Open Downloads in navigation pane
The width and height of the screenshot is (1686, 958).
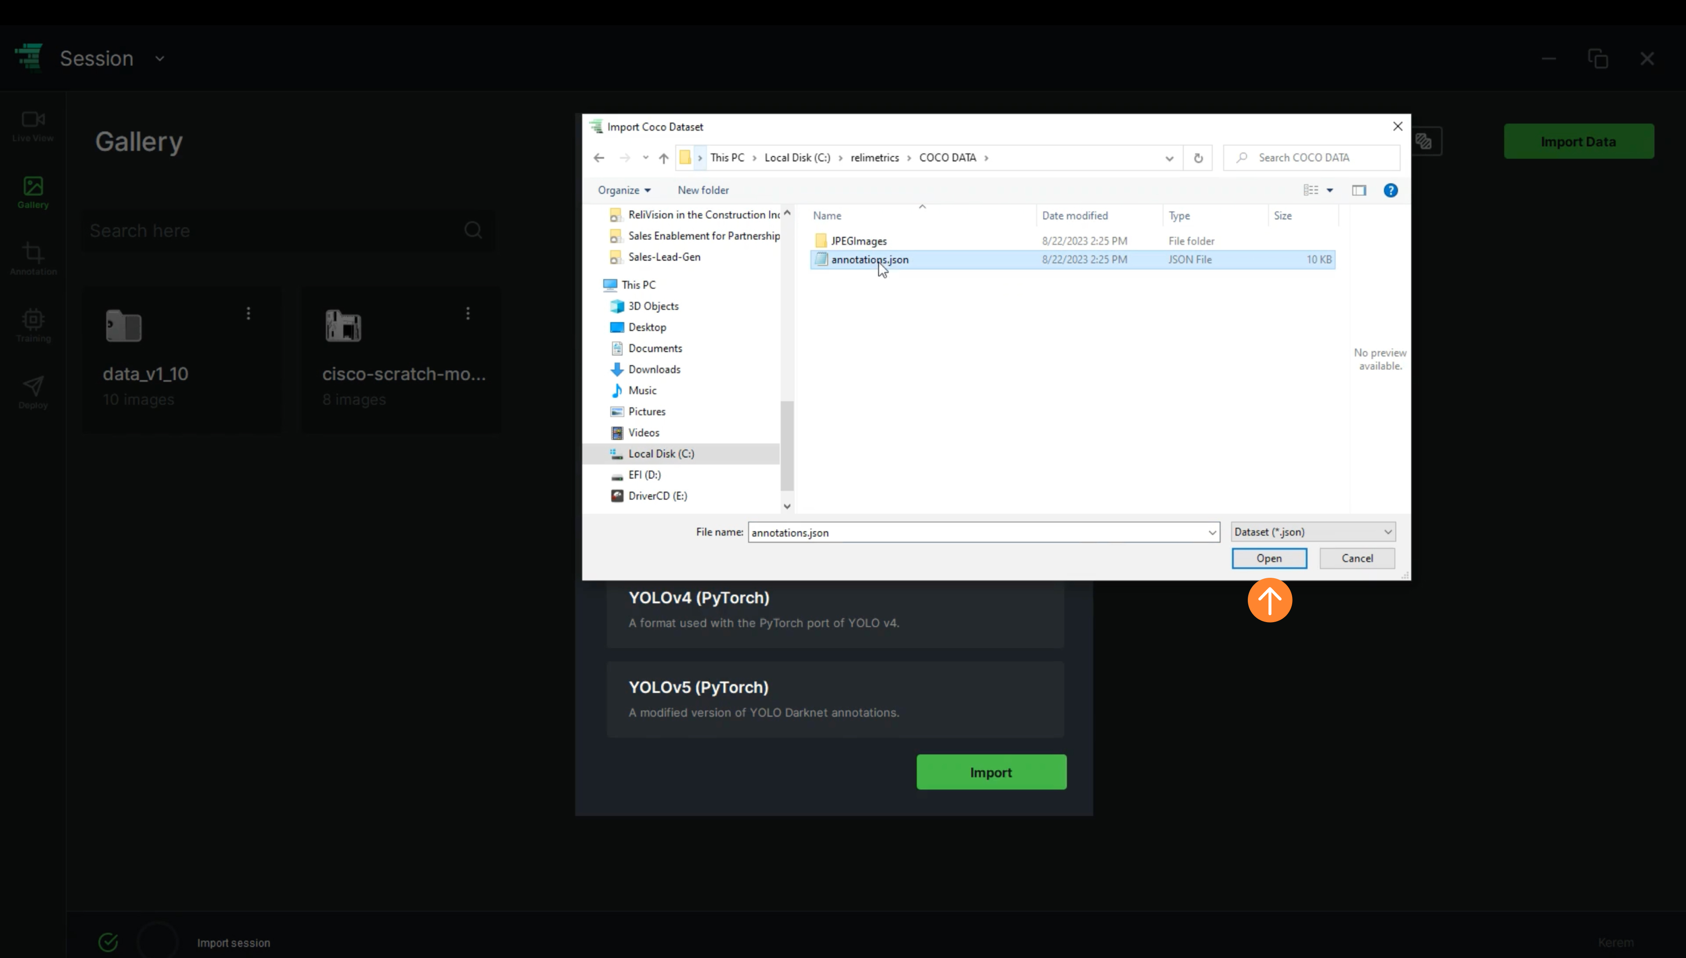pos(645,369)
